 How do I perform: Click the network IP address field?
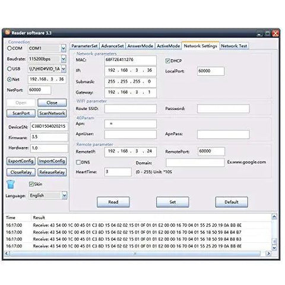(131, 71)
